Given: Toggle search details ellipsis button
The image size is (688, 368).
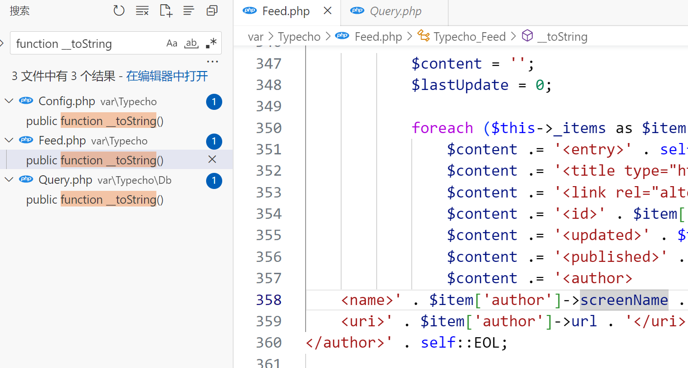Looking at the screenshot, I should (212, 62).
